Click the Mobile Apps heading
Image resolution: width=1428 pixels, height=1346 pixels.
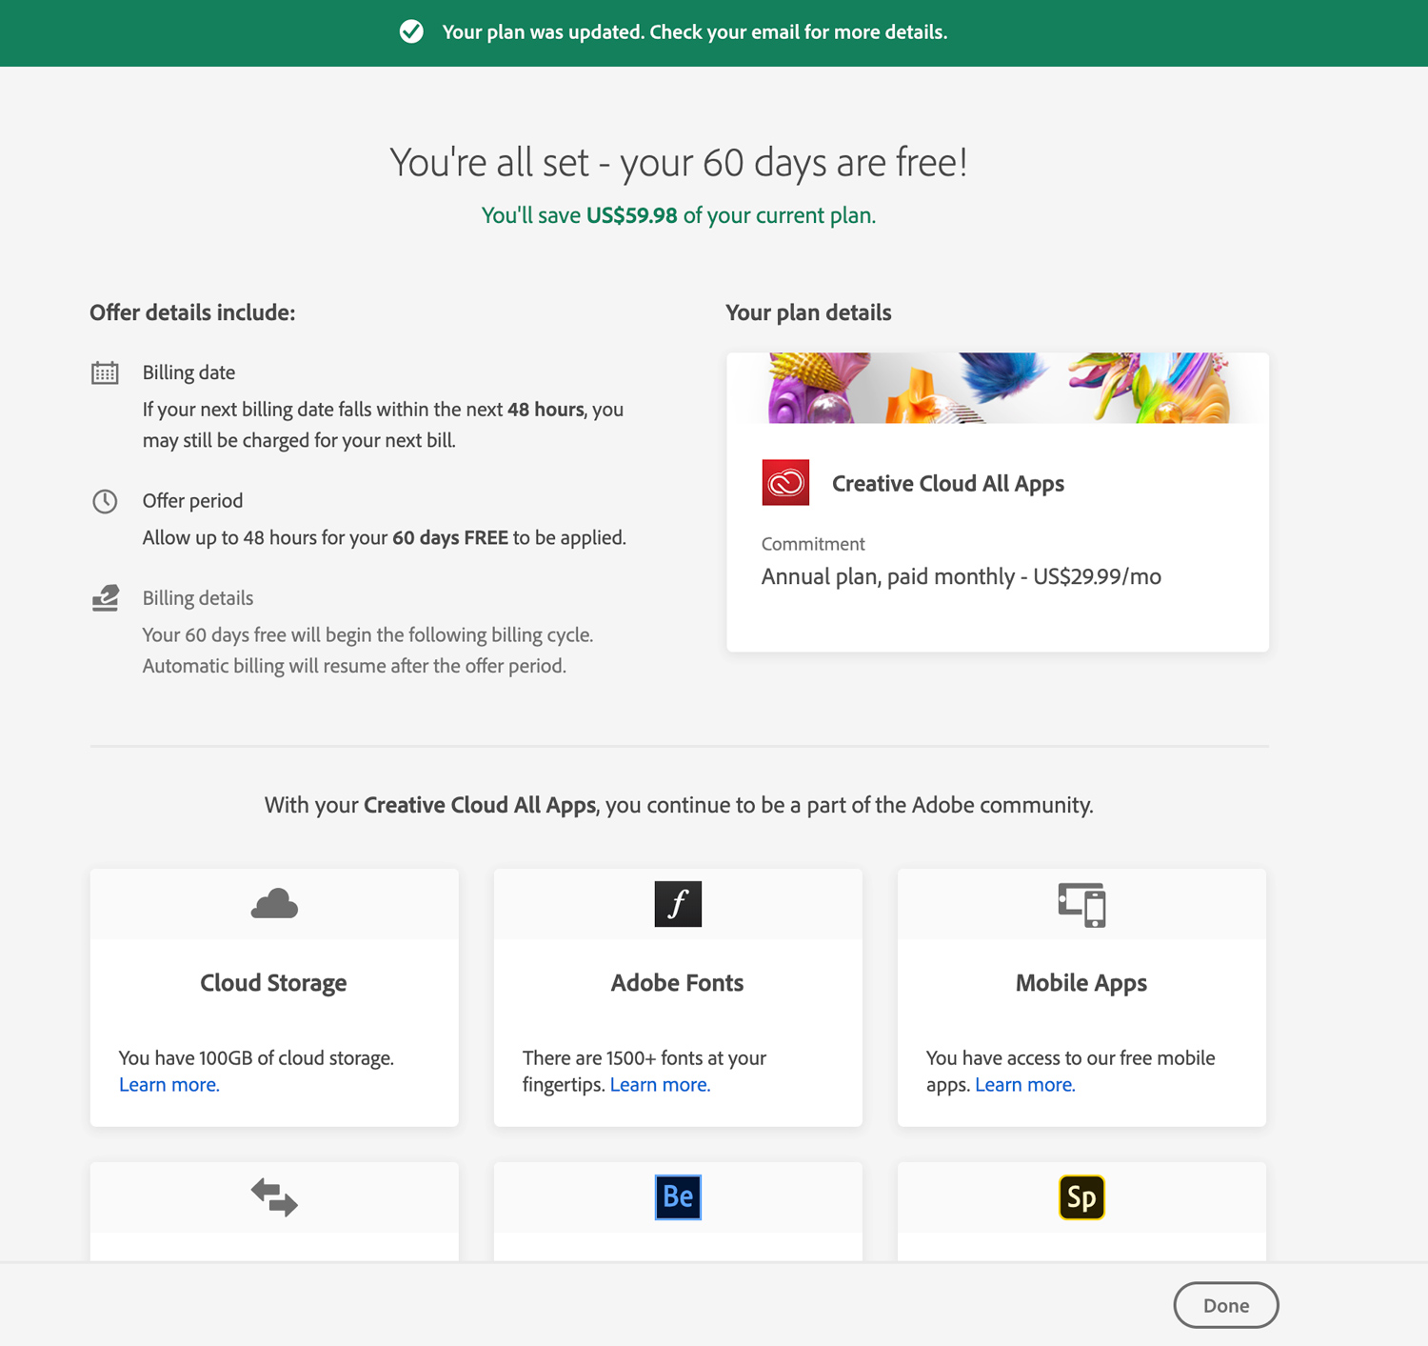[x=1081, y=982]
